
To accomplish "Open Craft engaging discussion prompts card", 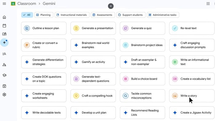I will coord(192,45).
